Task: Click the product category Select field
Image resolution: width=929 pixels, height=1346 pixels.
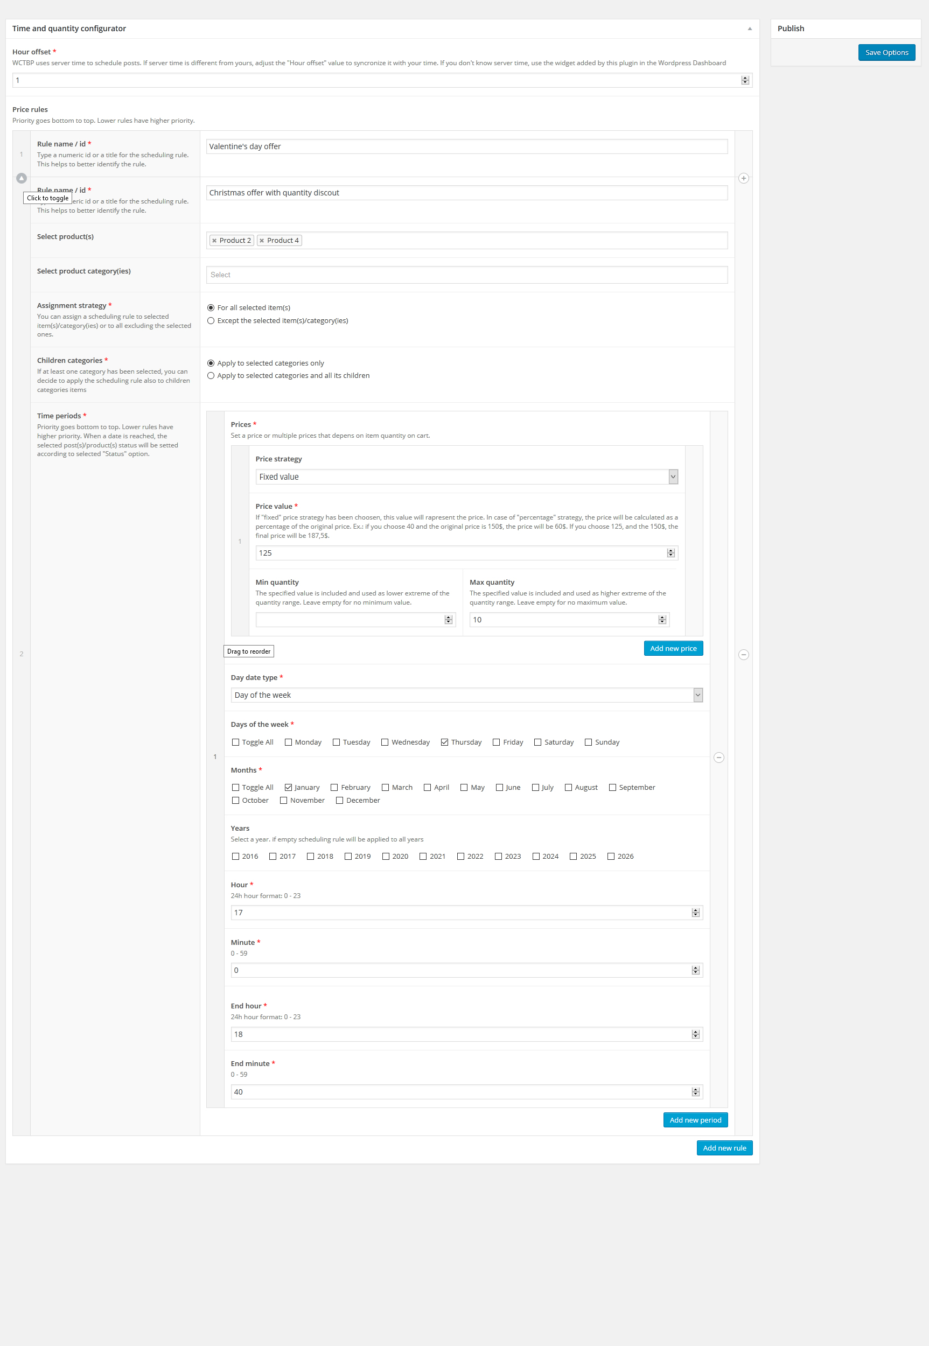Action: 466,274
